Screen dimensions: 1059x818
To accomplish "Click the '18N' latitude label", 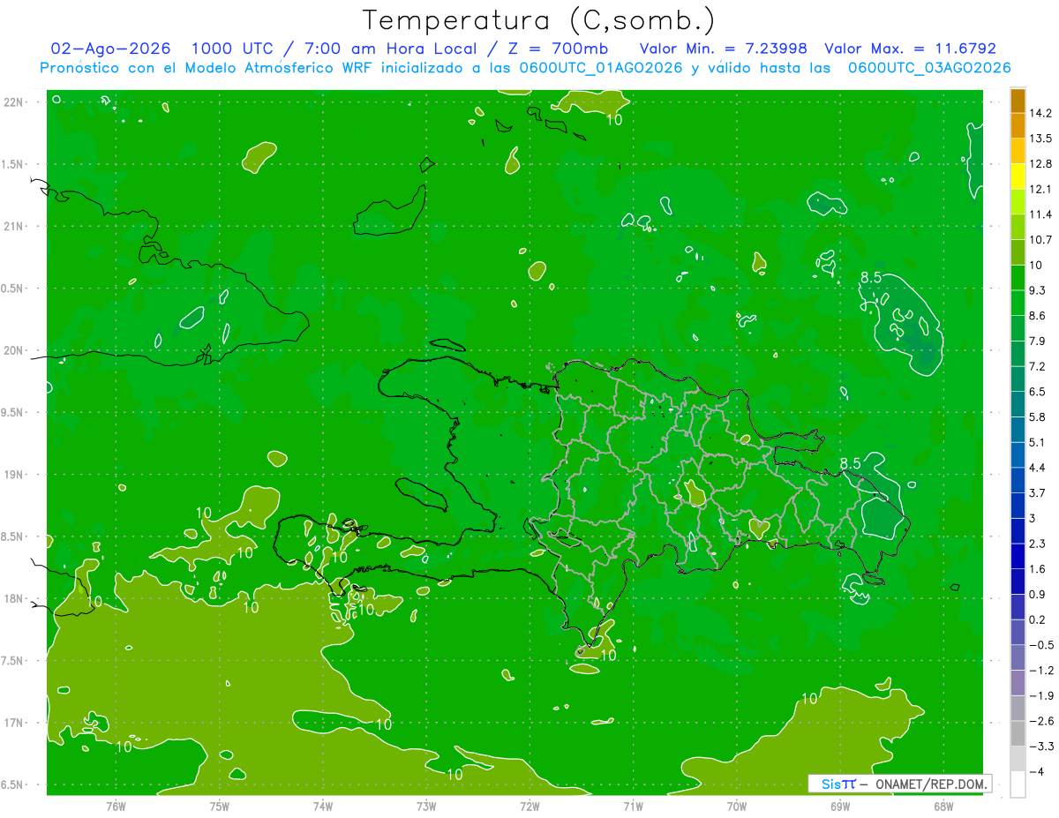I will click(12, 599).
